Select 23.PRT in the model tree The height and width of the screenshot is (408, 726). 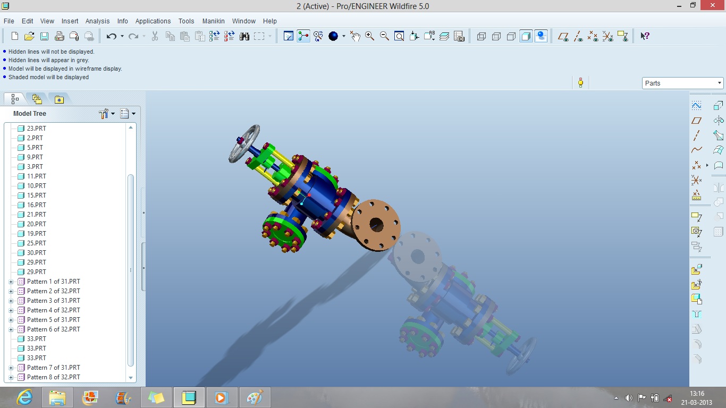[x=37, y=129]
